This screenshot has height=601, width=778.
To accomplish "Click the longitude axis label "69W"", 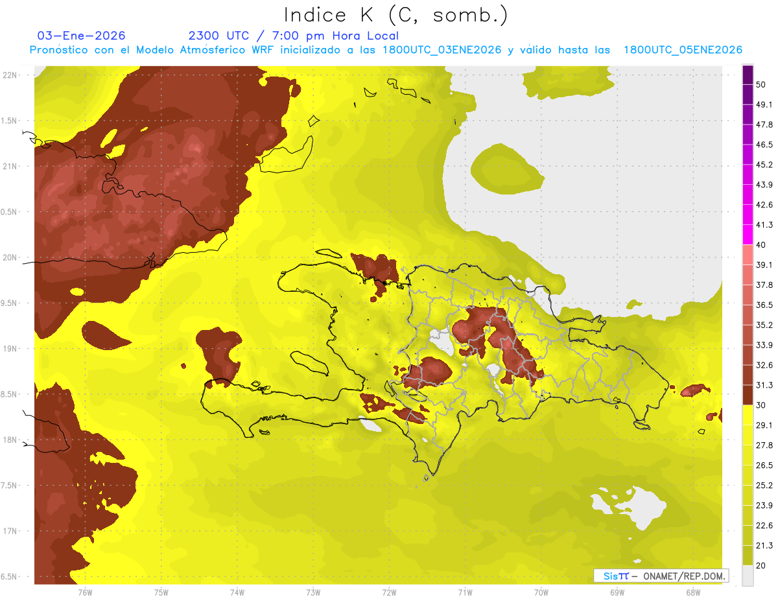I will pos(617,592).
